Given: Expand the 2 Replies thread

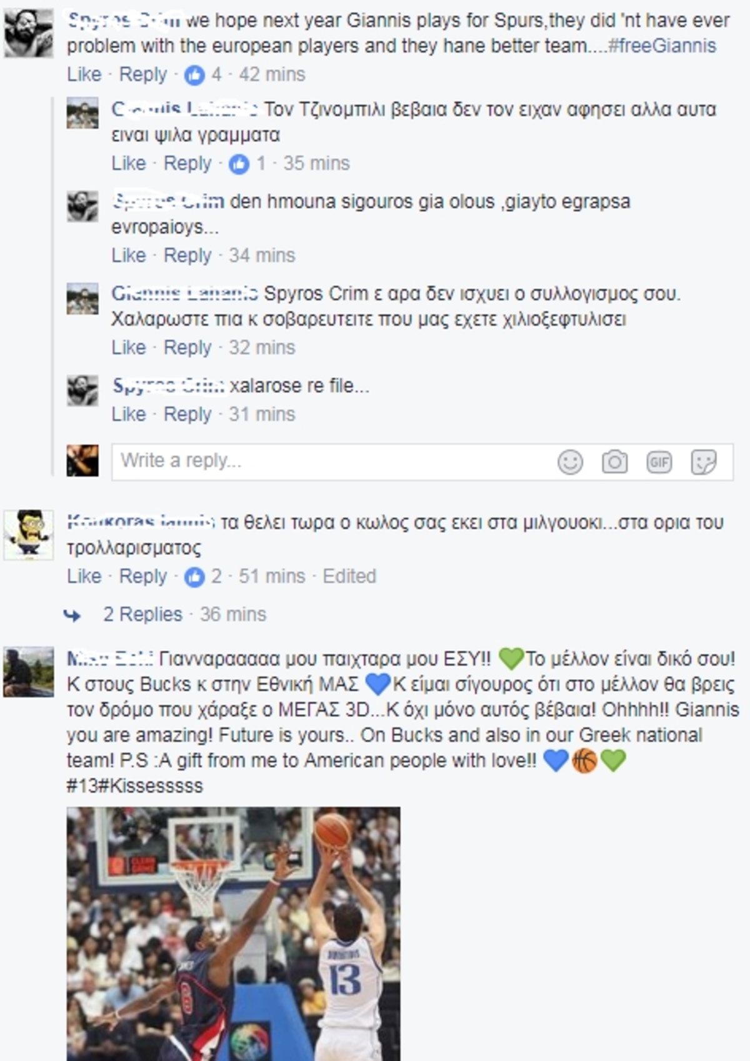Looking at the screenshot, I should 142,614.
